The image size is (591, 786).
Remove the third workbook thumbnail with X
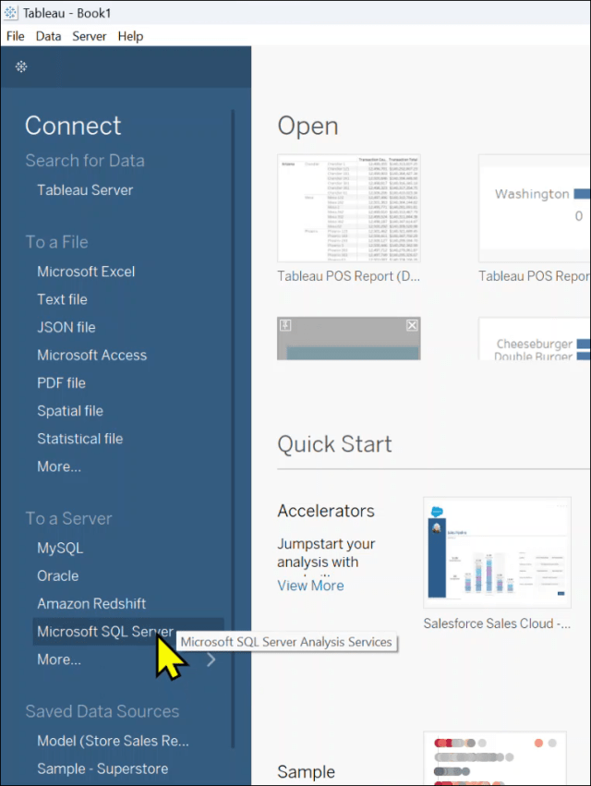tap(412, 325)
